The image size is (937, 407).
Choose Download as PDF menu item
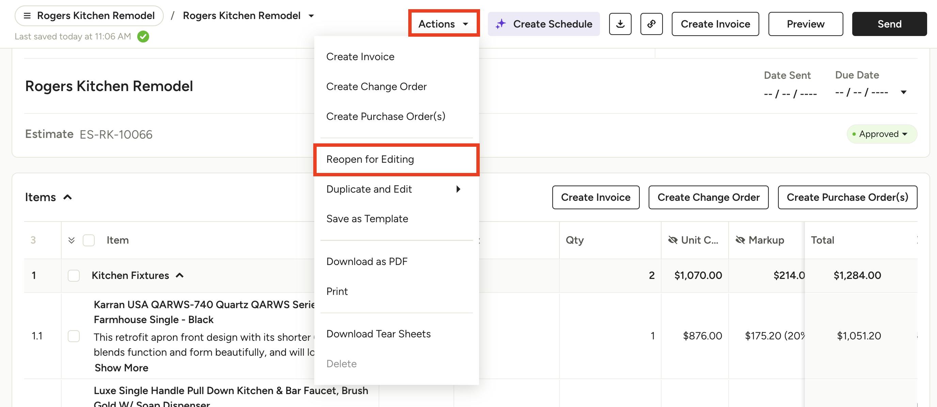[396, 261]
